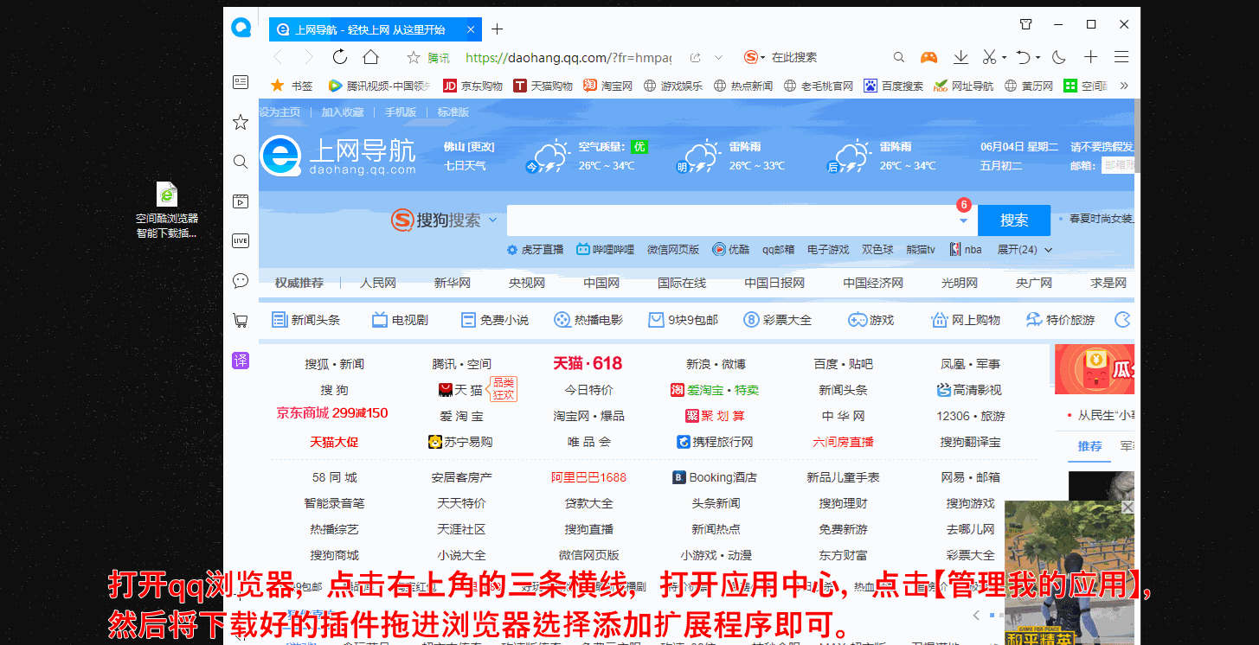The width and height of the screenshot is (1259, 645).
Task: Click the toolbar plus add icon
Action: click(x=1090, y=57)
